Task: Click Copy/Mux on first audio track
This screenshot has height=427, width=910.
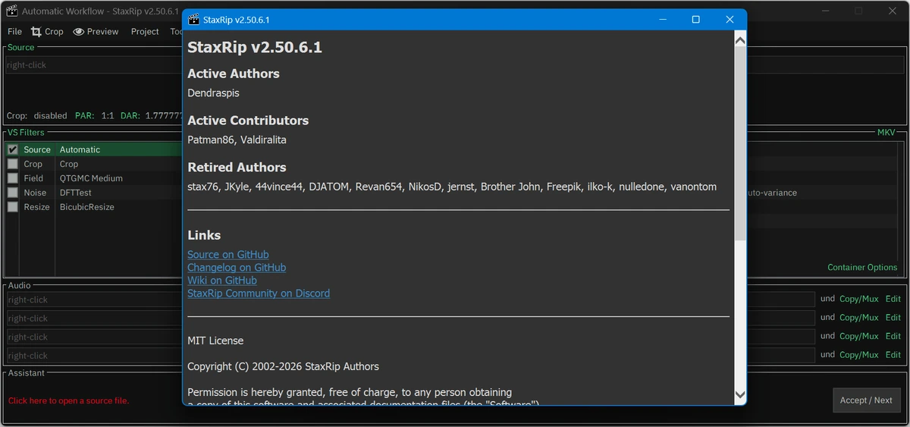Action: (x=858, y=300)
